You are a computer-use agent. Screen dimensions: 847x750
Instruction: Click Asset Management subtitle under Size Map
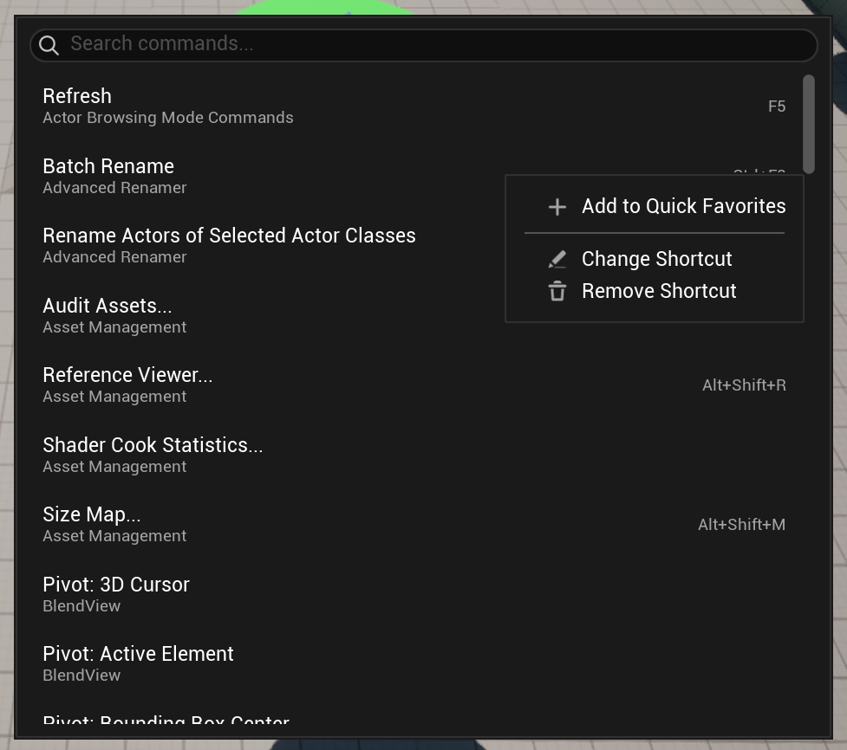click(114, 536)
